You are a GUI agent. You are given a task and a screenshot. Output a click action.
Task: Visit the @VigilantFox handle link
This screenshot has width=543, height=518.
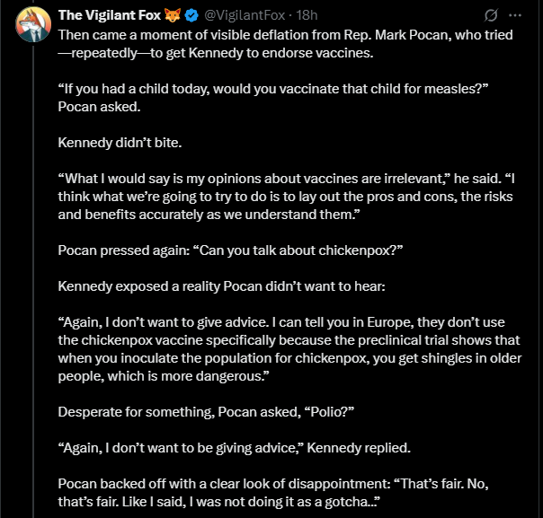click(x=245, y=15)
